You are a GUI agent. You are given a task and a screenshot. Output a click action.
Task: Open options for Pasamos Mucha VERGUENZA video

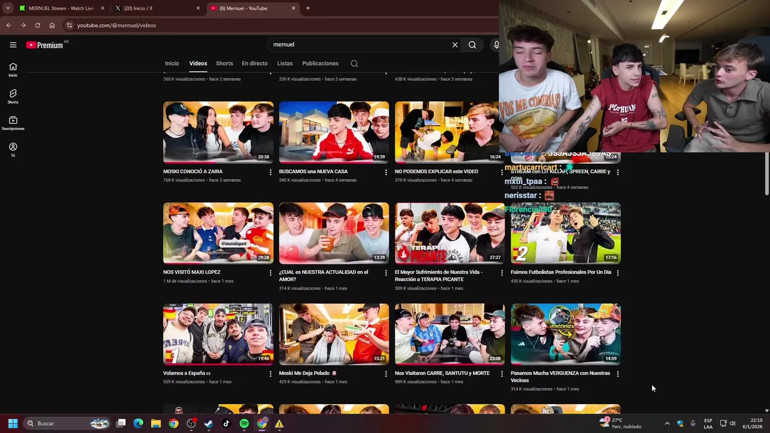coord(617,373)
